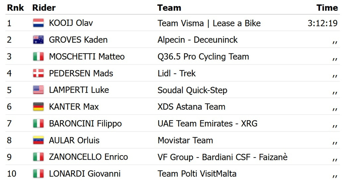Click the Italian flag beside MOSCHETTI Matteo
This screenshot has width=342, height=181.
38,56
